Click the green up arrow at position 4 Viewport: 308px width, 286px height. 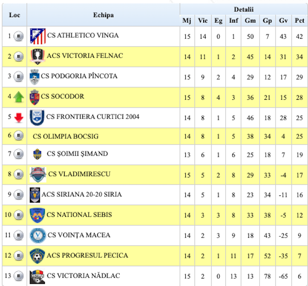coord(18,97)
